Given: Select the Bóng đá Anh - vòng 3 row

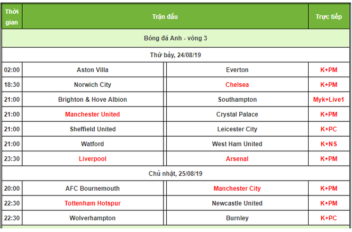Looking at the screenshot, I should coord(176,38).
